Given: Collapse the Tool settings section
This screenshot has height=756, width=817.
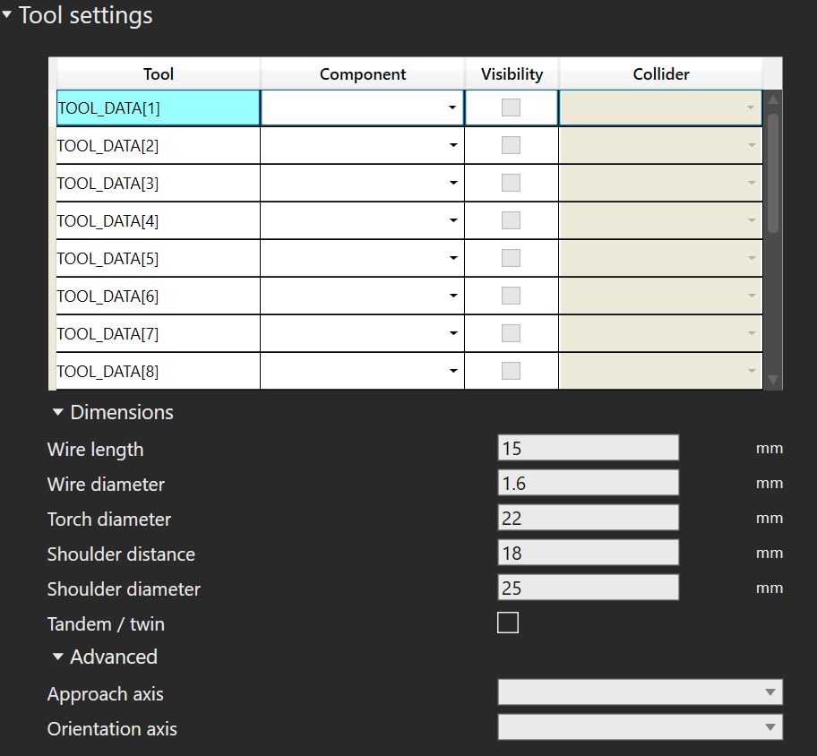Looking at the screenshot, I should (x=7, y=15).
